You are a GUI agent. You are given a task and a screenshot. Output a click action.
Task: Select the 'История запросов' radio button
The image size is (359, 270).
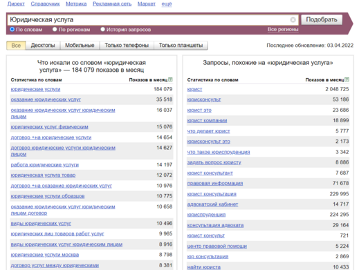click(x=102, y=29)
